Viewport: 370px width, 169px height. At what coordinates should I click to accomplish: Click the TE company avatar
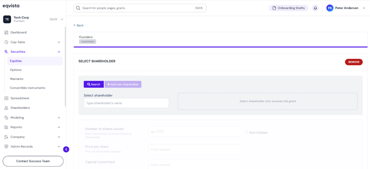pos(7,19)
